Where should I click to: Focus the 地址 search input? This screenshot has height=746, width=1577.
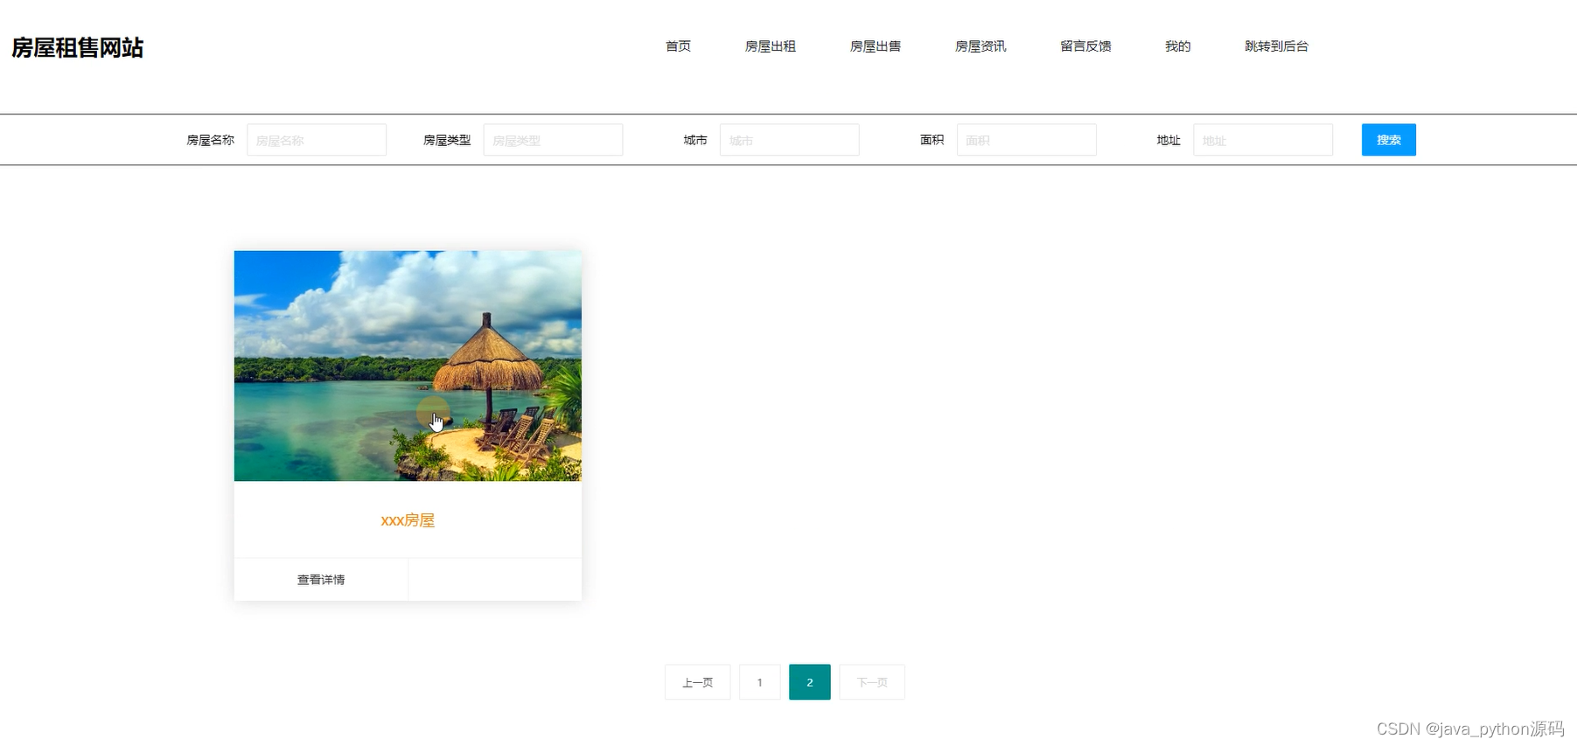(1262, 140)
